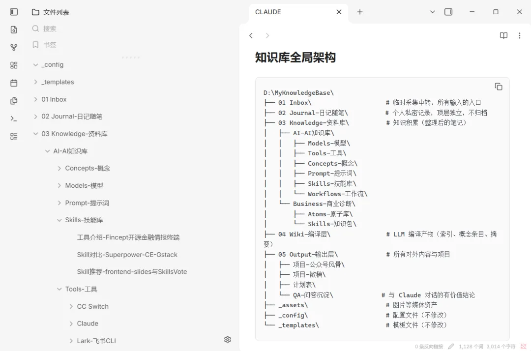Viewport: 531px width, 351px height.
Task: Expand the Claude folder in the tree
Action: (71, 323)
